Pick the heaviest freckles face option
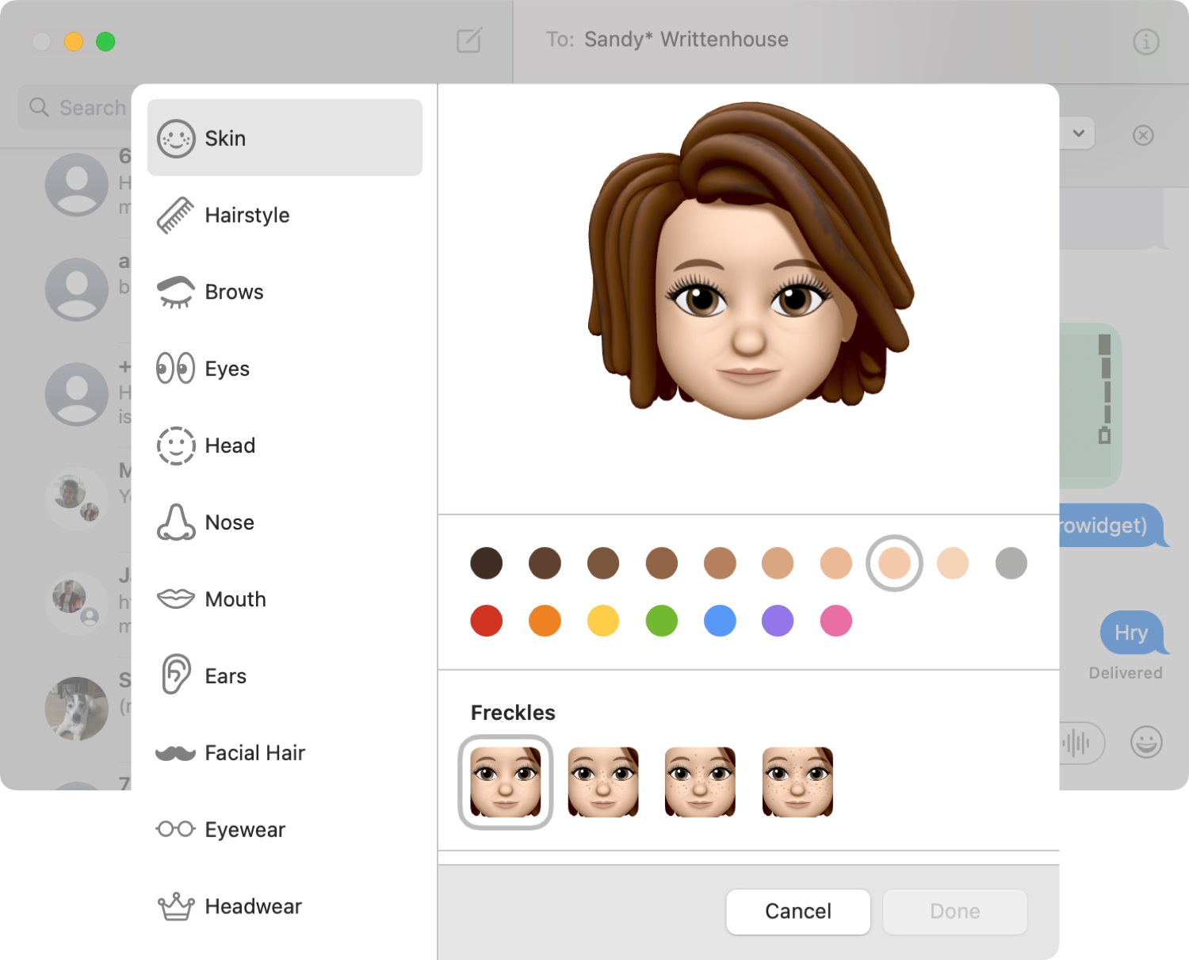This screenshot has height=960, width=1189. 797,782
